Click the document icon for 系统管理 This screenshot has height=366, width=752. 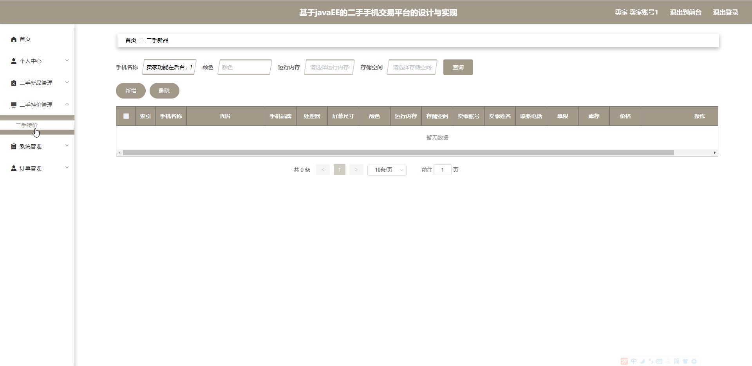(14, 146)
